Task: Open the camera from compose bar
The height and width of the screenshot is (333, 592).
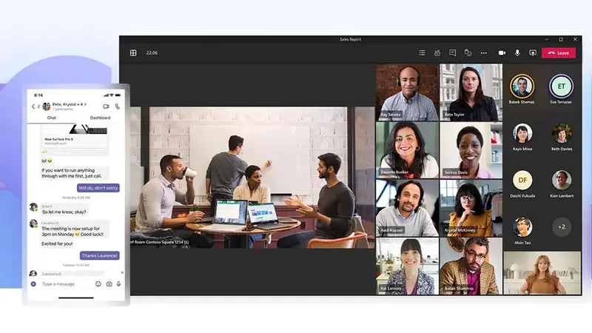Action: [109, 284]
